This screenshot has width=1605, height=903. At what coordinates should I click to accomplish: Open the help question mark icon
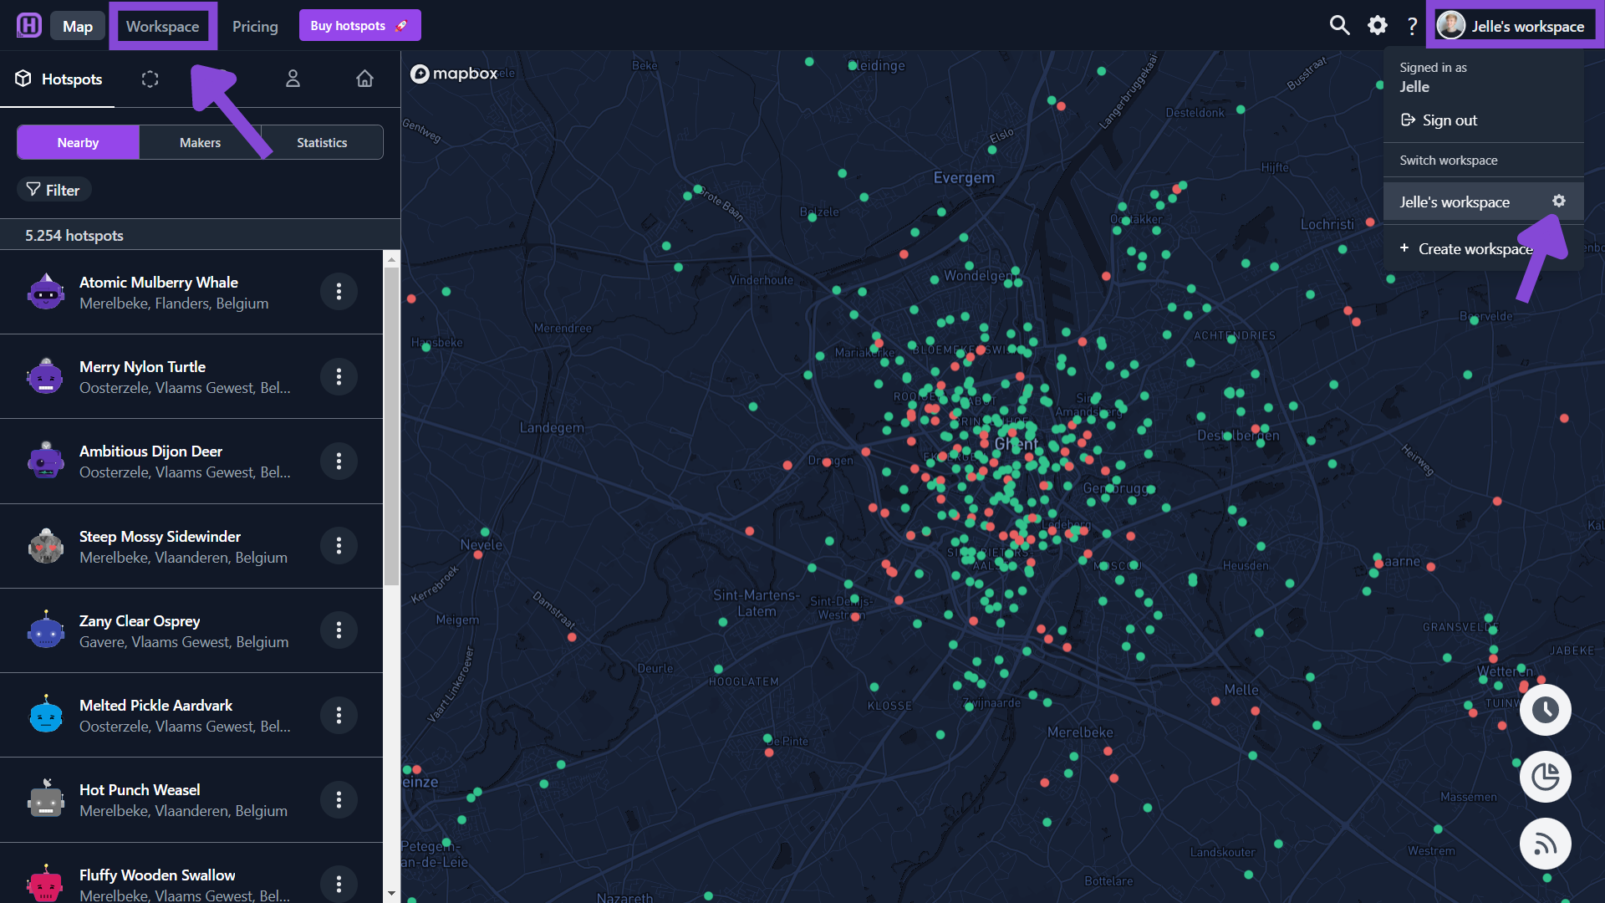point(1412,26)
